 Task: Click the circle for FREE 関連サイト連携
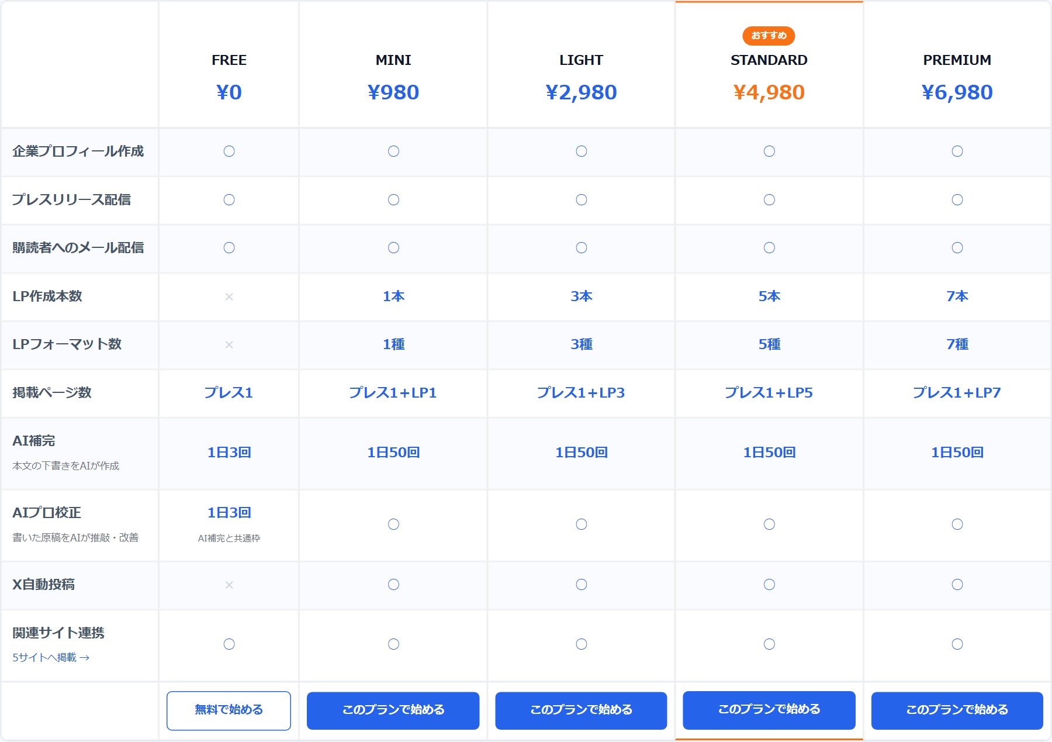pyautogui.click(x=229, y=644)
